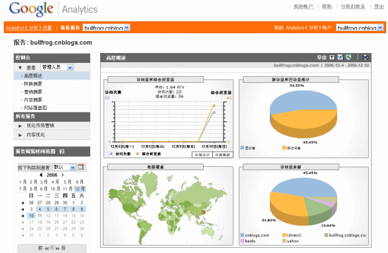Print the report with printer icon
The height and width of the screenshot is (253, 388).
click(365, 58)
